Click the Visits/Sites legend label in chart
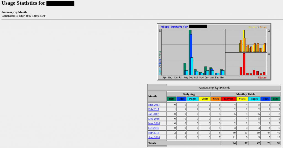The height and width of the screenshot is (148, 283). 258,27
